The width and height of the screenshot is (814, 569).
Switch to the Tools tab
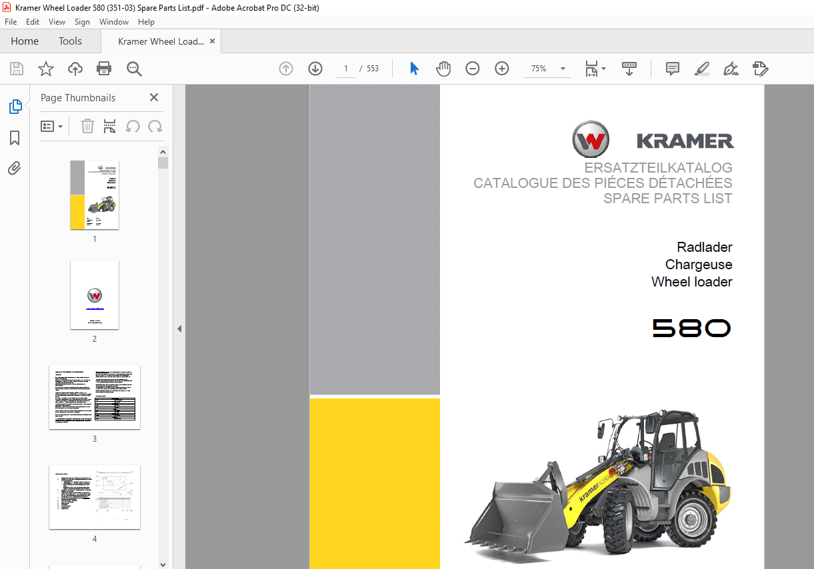[x=70, y=41]
